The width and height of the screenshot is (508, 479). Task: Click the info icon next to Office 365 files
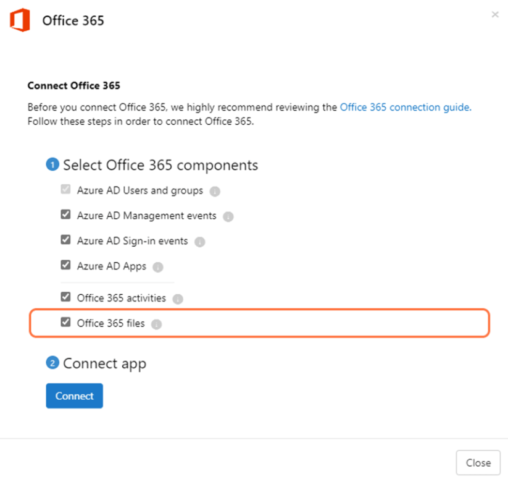(156, 324)
